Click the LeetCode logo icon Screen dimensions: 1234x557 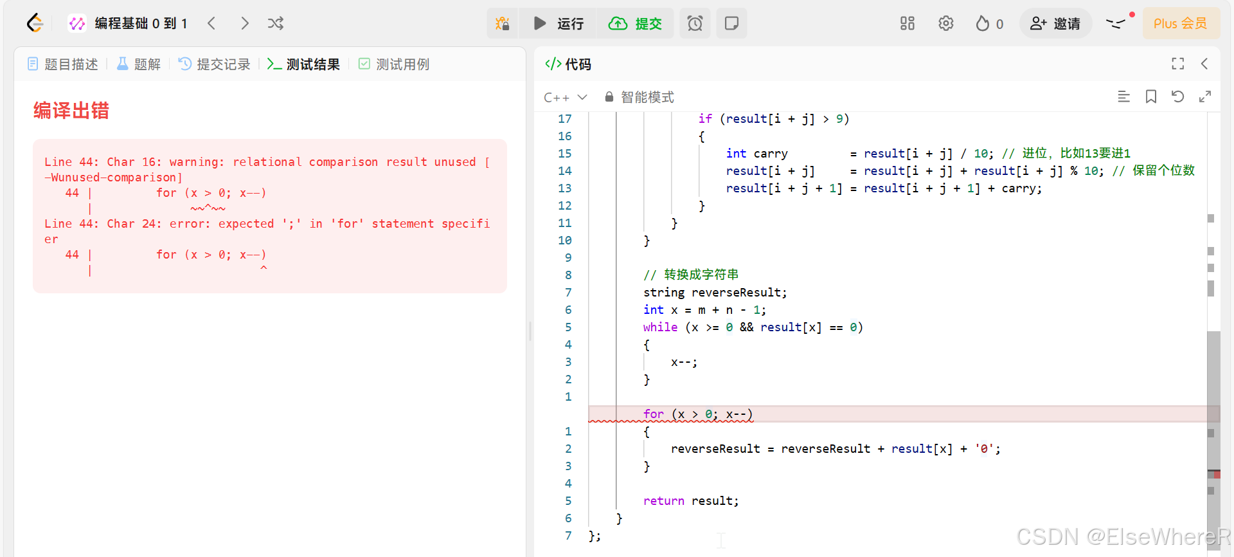tap(35, 23)
